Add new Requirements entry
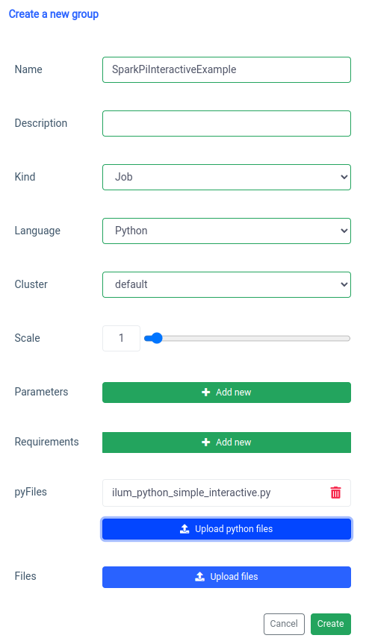 coord(226,443)
